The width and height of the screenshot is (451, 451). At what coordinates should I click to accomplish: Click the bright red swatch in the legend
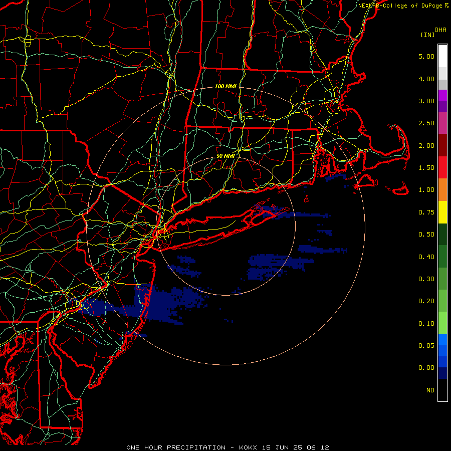tap(442, 167)
